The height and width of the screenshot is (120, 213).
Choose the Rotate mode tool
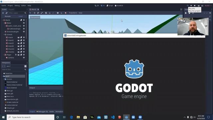coord(38,13)
